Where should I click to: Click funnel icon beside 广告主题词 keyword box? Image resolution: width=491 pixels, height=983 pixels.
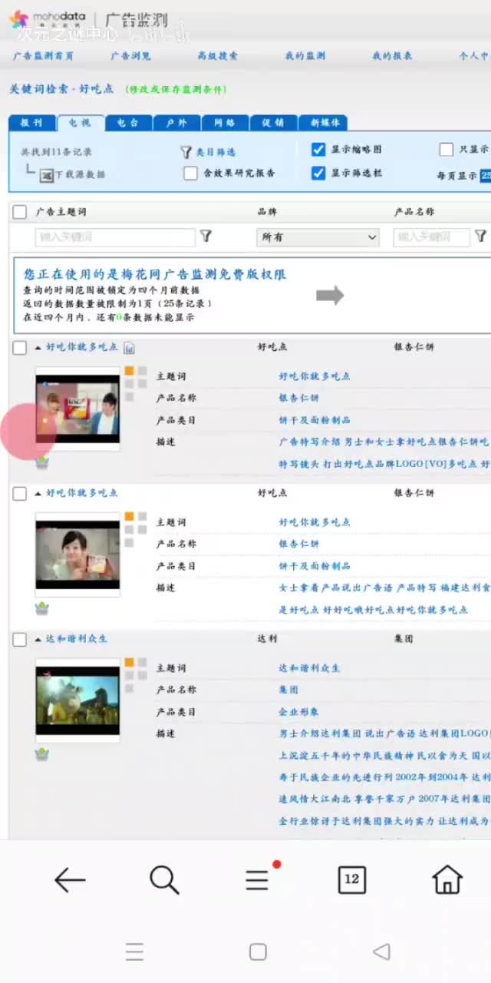click(206, 237)
